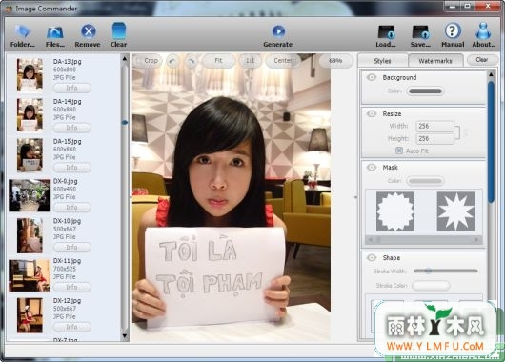Toggle the Crop option
The width and height of the screenshot is (505, 362).
147,61
